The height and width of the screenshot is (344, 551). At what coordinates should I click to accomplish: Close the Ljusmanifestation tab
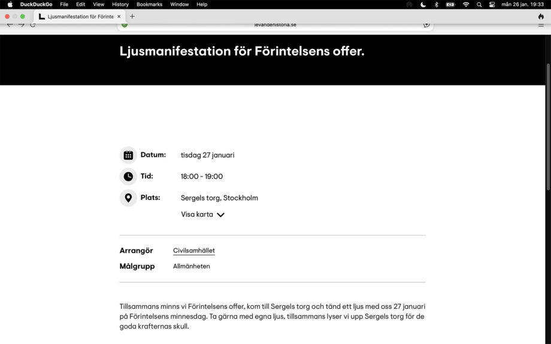tap(119, 16)
